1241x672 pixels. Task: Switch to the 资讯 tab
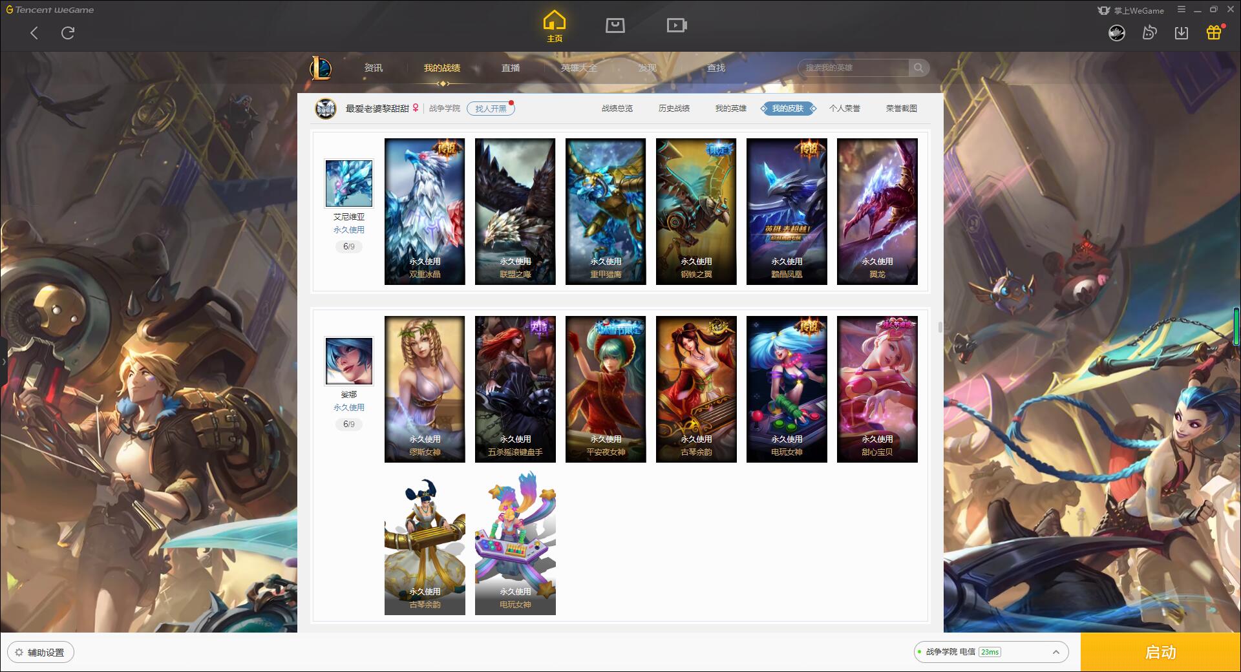point(373,68)
